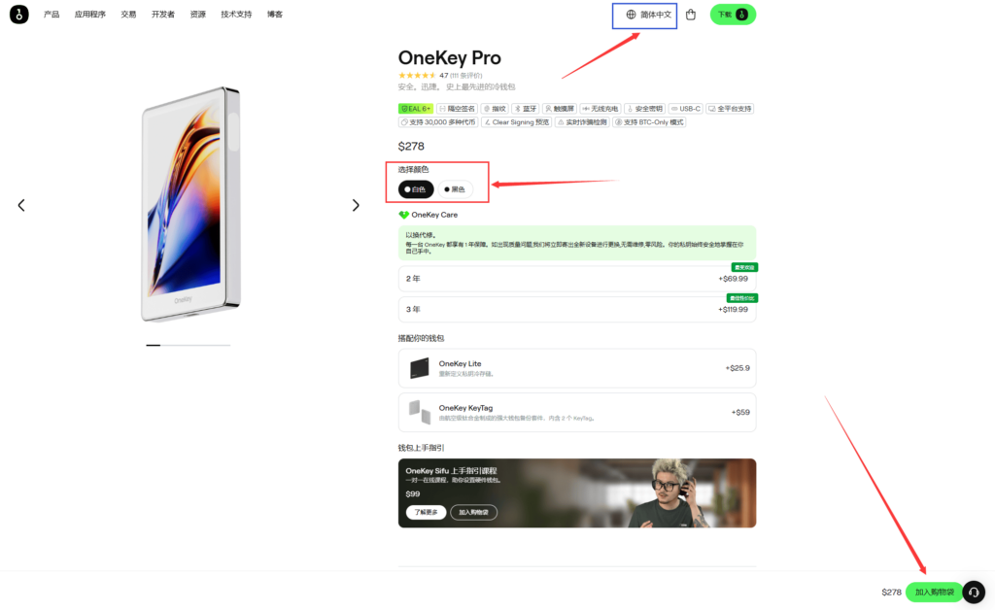Click the OneKey Care green heart icon
995x610 pixels.
click(x=403, y=215)
